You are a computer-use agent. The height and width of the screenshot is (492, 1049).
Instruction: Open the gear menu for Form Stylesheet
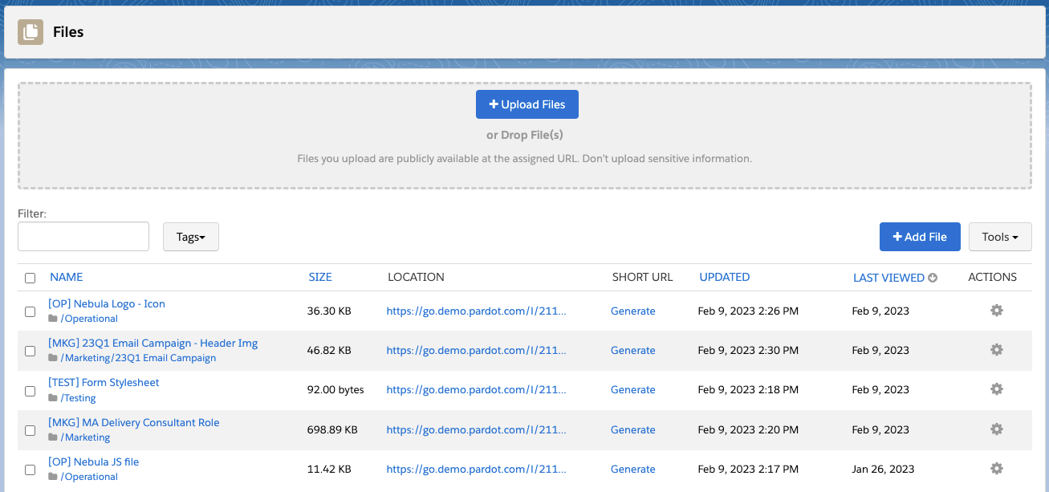pos(997,388)
